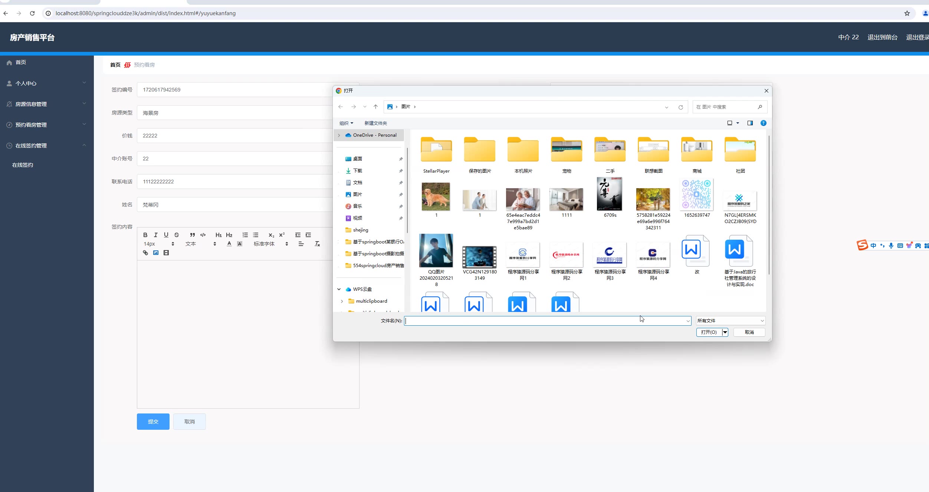Open the text color picker in editor
Viewport: 929px width, 492px height.
[x=229, y=244]
